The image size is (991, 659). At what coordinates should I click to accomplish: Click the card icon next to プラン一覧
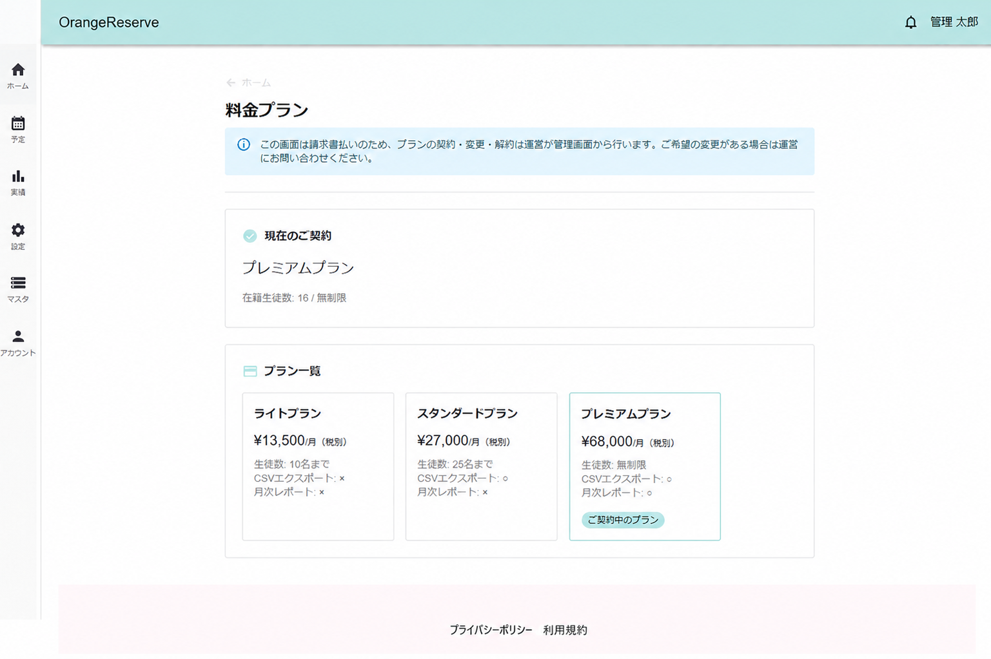250,371
